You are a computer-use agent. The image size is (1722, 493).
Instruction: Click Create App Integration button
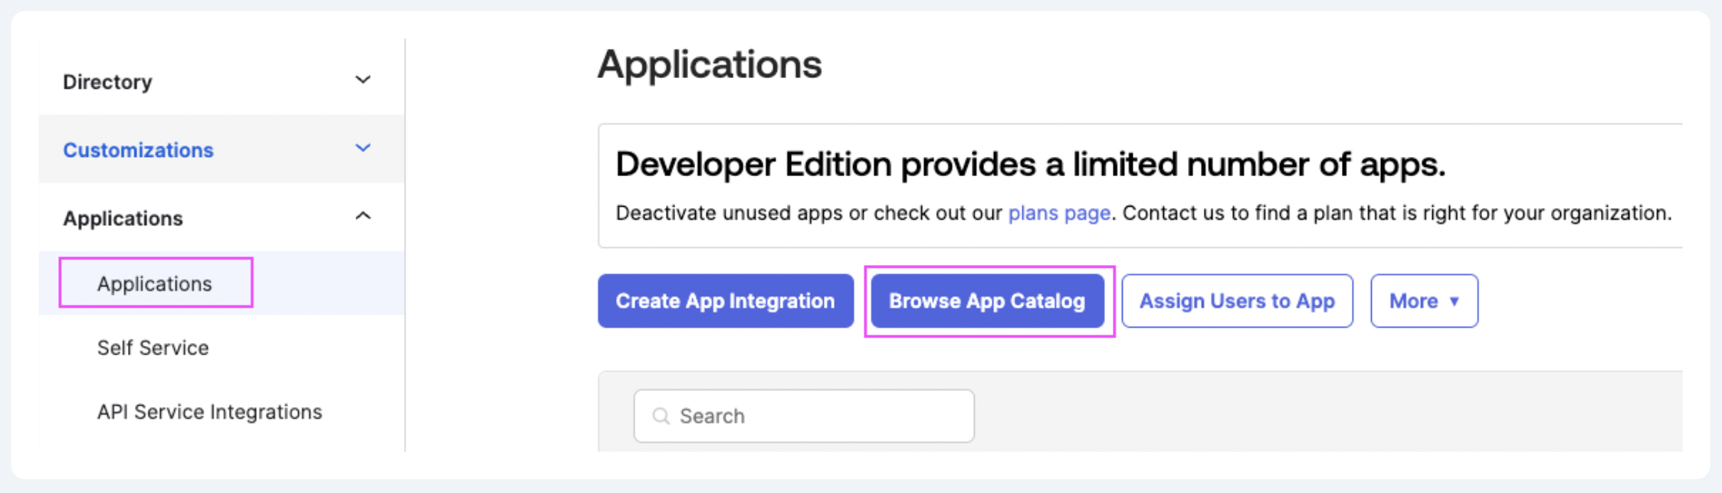[x=726, y=301]
